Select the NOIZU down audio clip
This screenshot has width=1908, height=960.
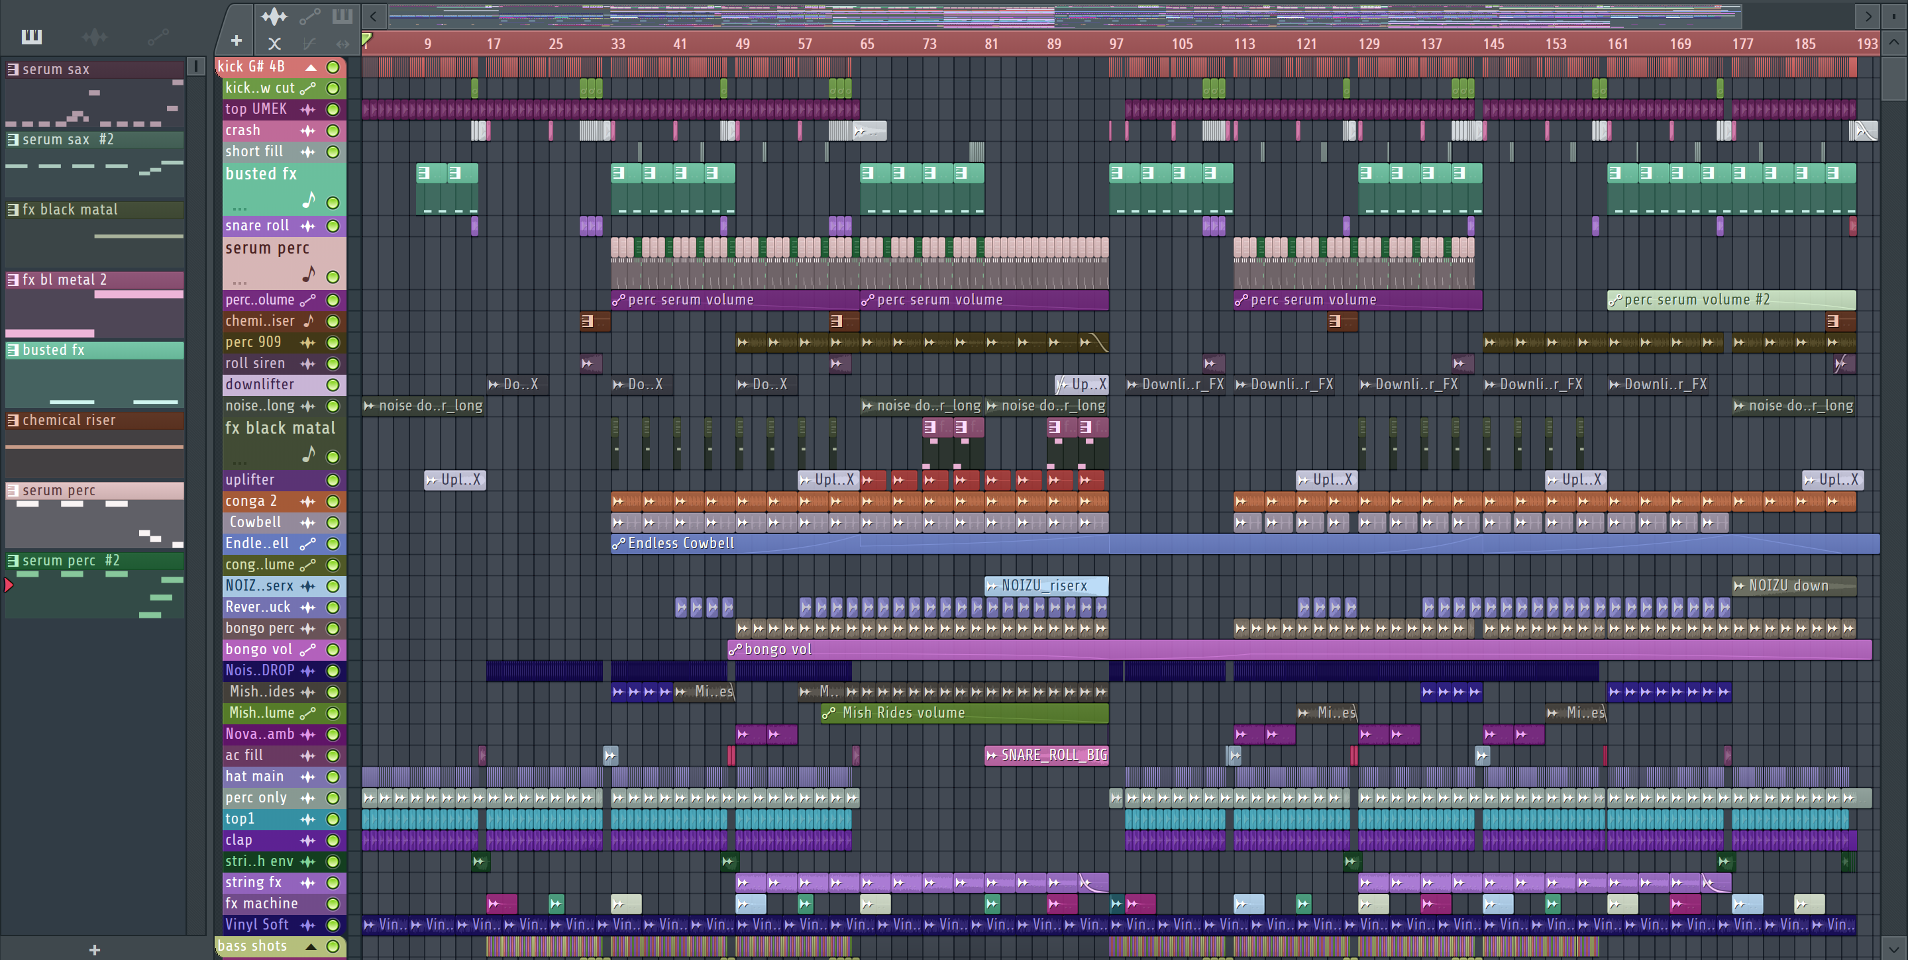[1793, 585]
